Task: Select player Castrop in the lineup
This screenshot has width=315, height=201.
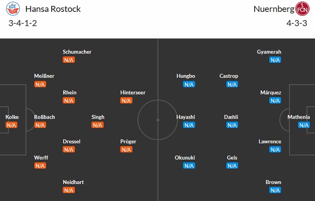Action: click(x=229, y=76)
